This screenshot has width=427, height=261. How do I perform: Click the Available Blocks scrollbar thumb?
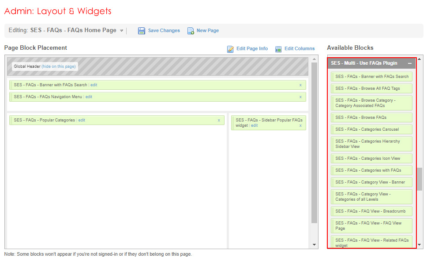(x=419, y=179)
